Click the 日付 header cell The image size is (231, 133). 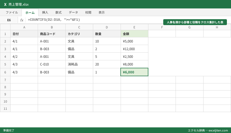(24, 34)
